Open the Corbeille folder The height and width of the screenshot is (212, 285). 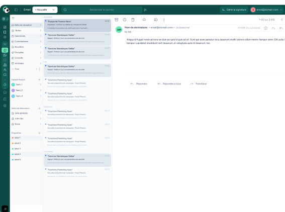click(26, 58)
